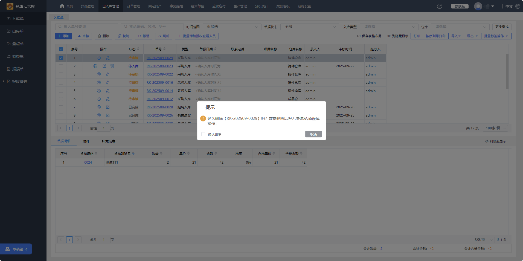The height and width of the screenshot is (261, 523).
Task: Uncheck row 1 checkbox for RK-202509-0029
Action: pyautogui.click(x=61, y=58)
